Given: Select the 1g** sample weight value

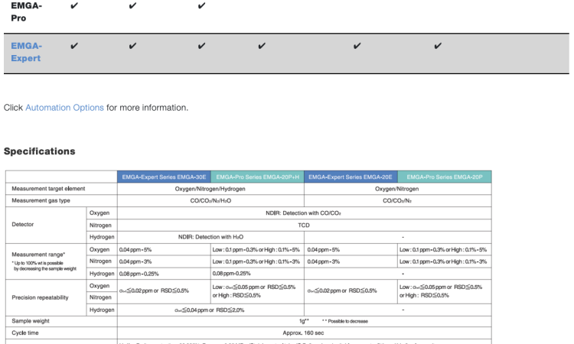Looking at the screenshot, I should (304, 321).
